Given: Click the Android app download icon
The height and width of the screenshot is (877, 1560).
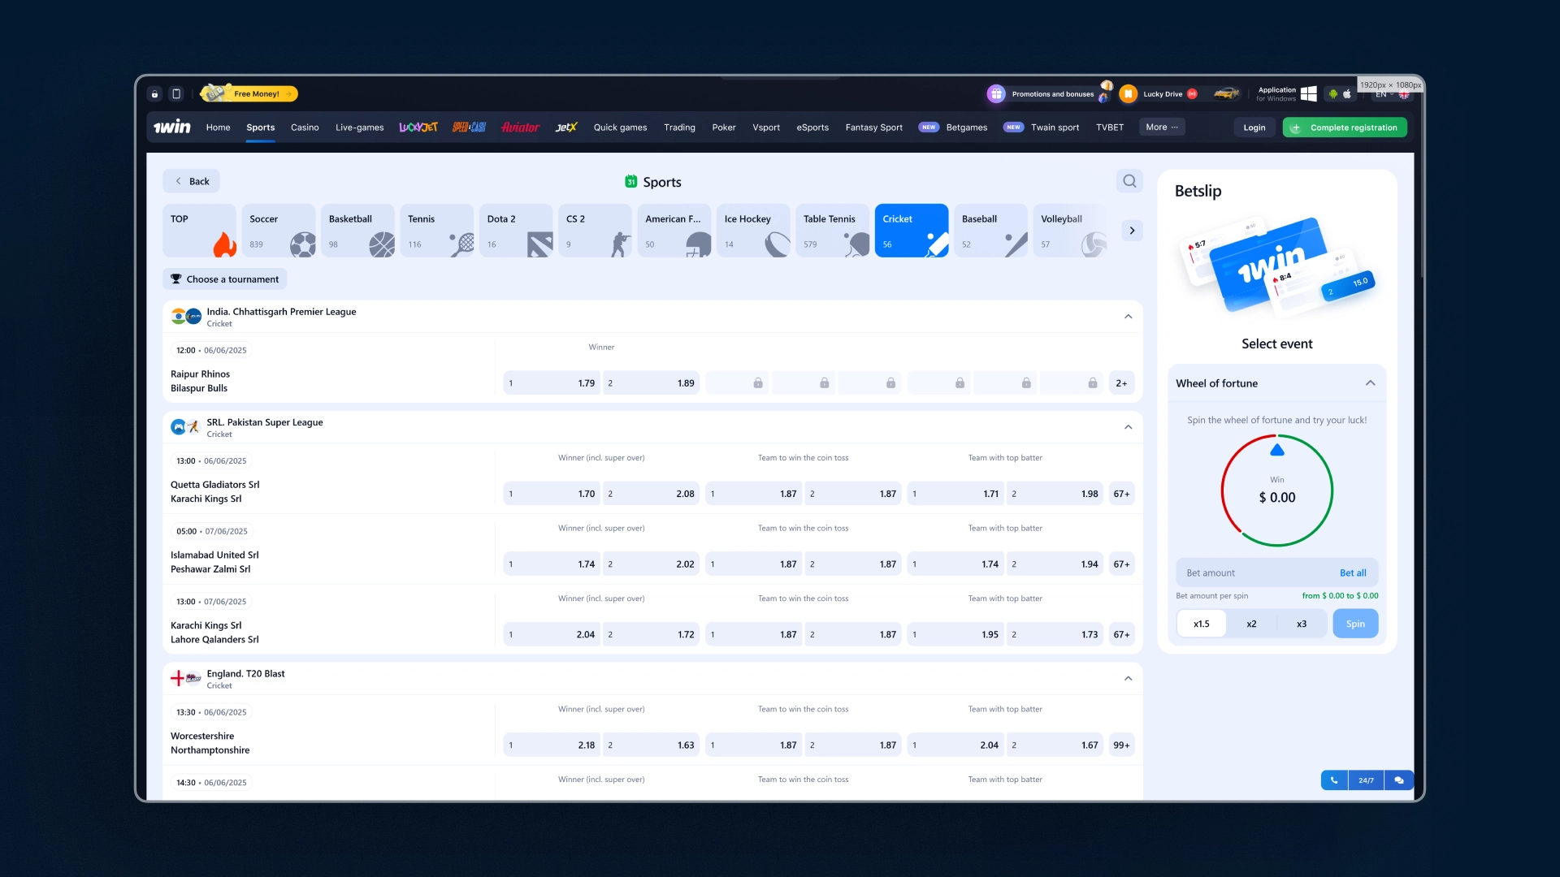Looking at the screenshot, I should [1332, 93].
